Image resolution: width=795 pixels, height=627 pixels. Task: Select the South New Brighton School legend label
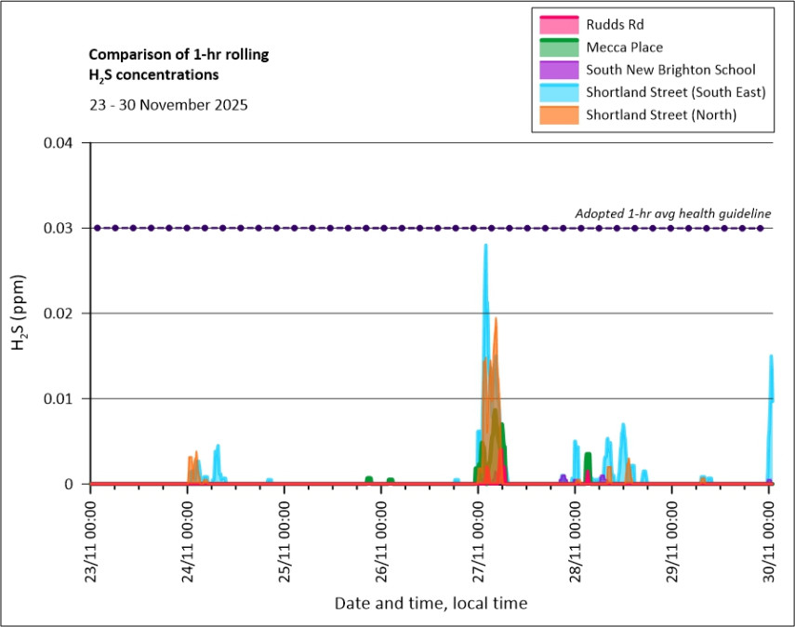tap(670, 70)
